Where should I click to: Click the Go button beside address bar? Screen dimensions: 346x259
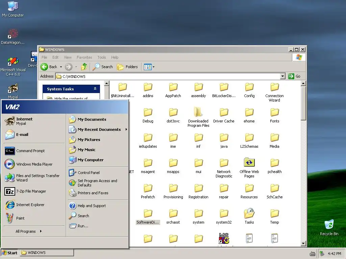point(294,76)
